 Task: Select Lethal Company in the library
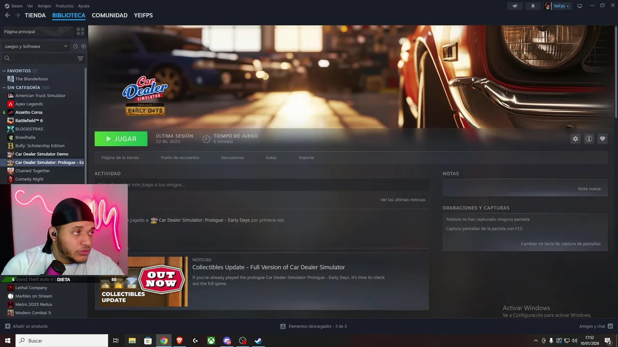pyautogui.click(x=31, y=288)
